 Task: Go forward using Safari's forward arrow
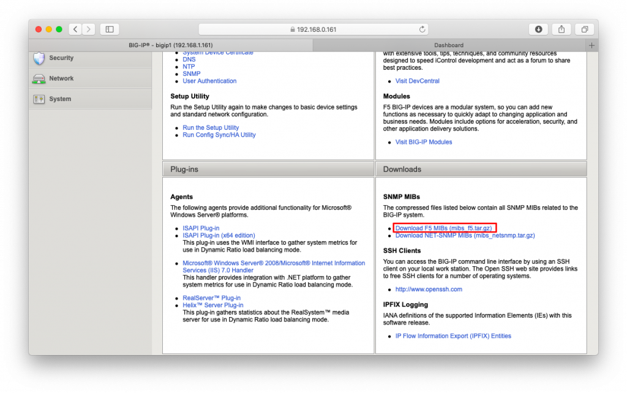pyautogui.click(x=89, y=29)
